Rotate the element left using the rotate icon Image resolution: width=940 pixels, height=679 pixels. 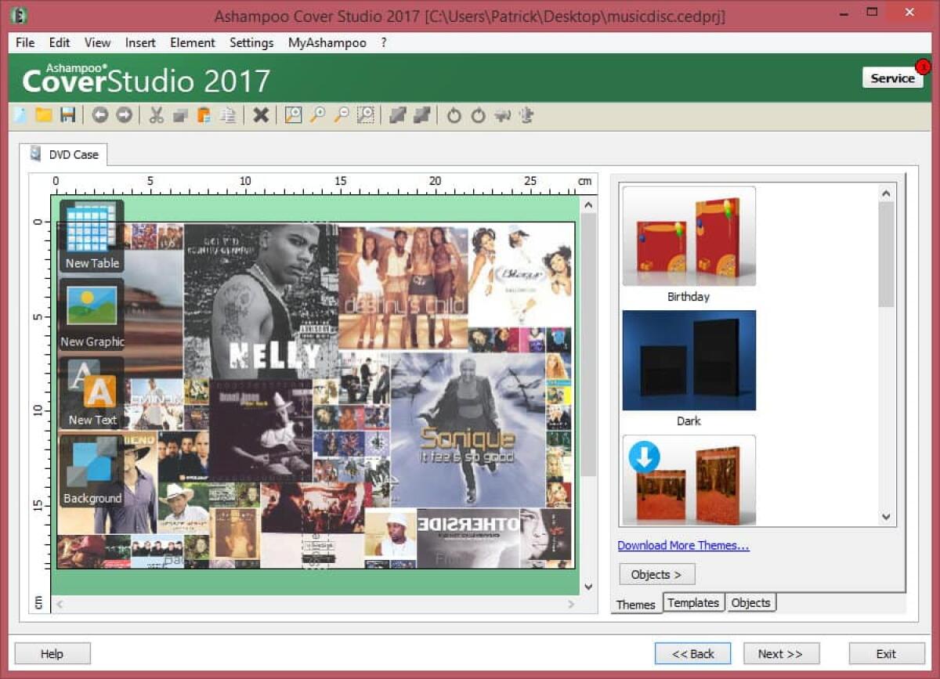click(453, 115)
